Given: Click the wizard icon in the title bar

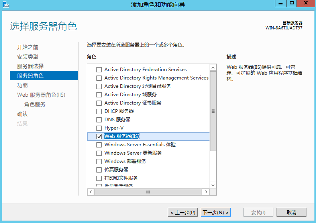Looking at the screenshot, I should (x=6, y=4).
